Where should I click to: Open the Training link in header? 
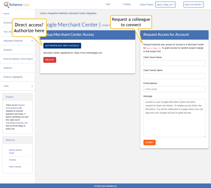(x=126, y=4)
